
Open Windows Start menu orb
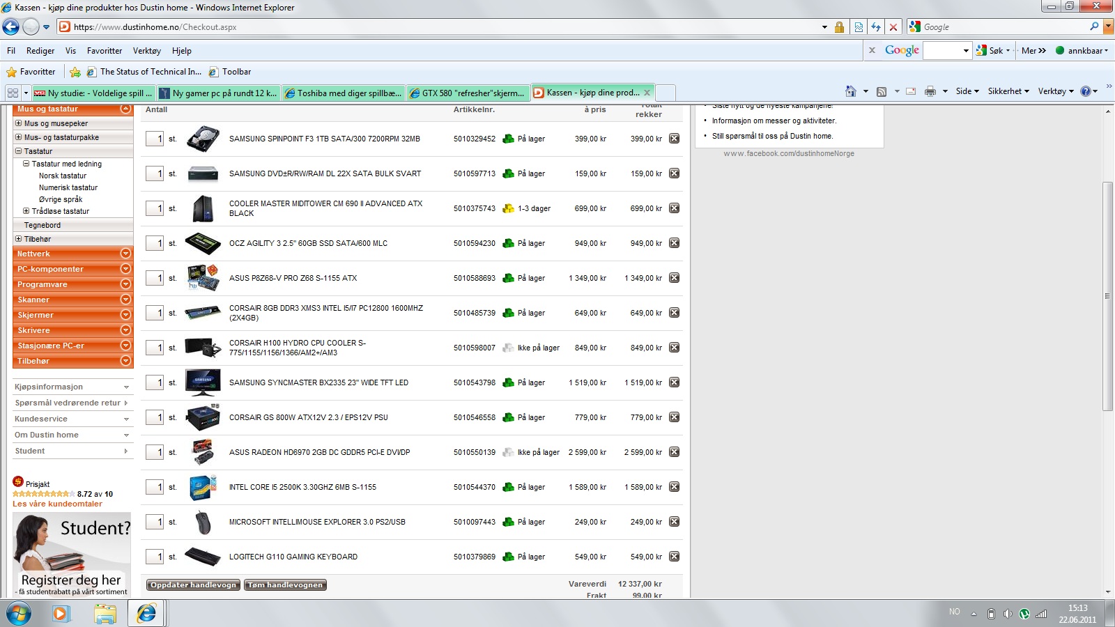pos(19,614)
